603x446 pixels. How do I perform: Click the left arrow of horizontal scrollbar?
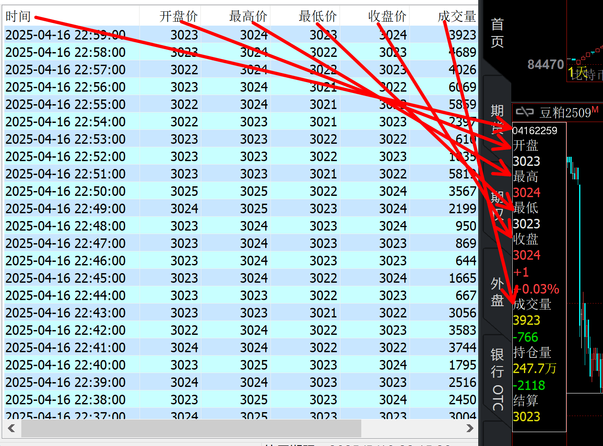pyautogui.click(x=12, y=428)
